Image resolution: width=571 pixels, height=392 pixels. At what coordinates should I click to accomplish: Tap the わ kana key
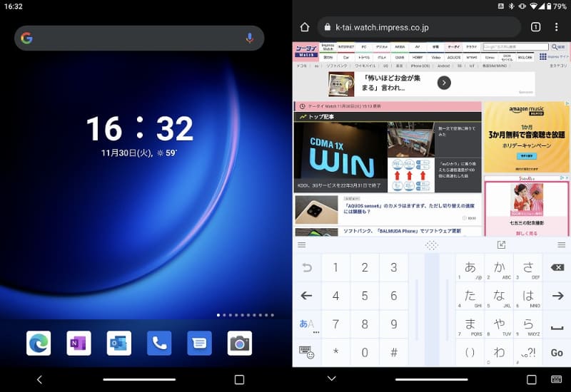pyautogui.click(x=499, y=352)
